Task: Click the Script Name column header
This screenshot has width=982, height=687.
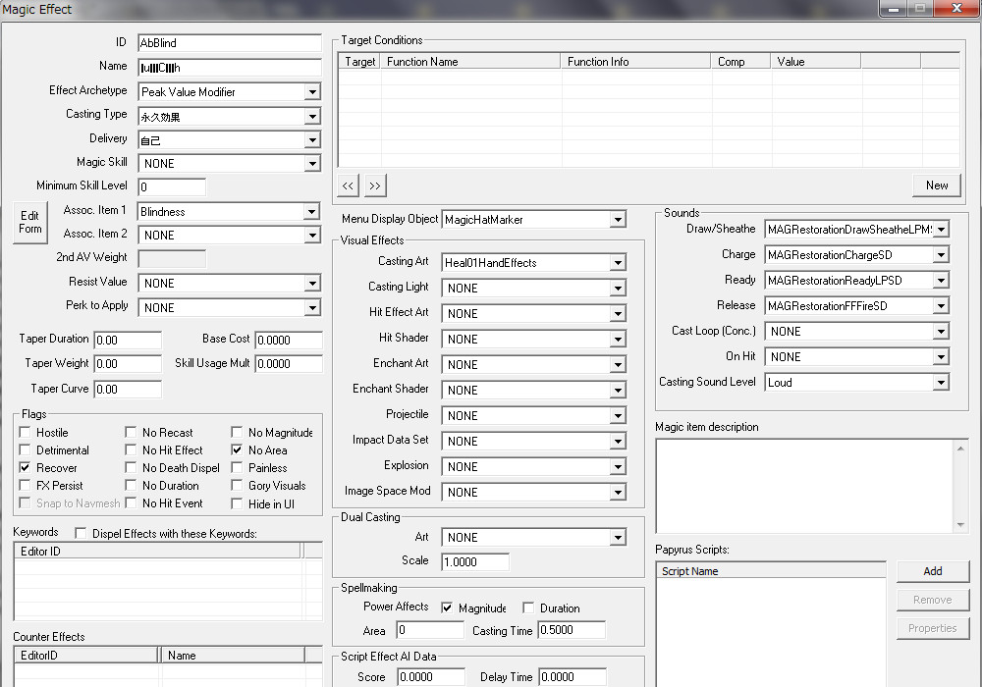Action: (771, 570)
